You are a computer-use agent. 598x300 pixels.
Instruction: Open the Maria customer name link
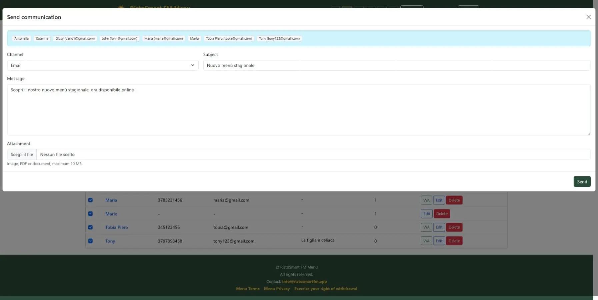pyautogui.click(x=111, y=200)
